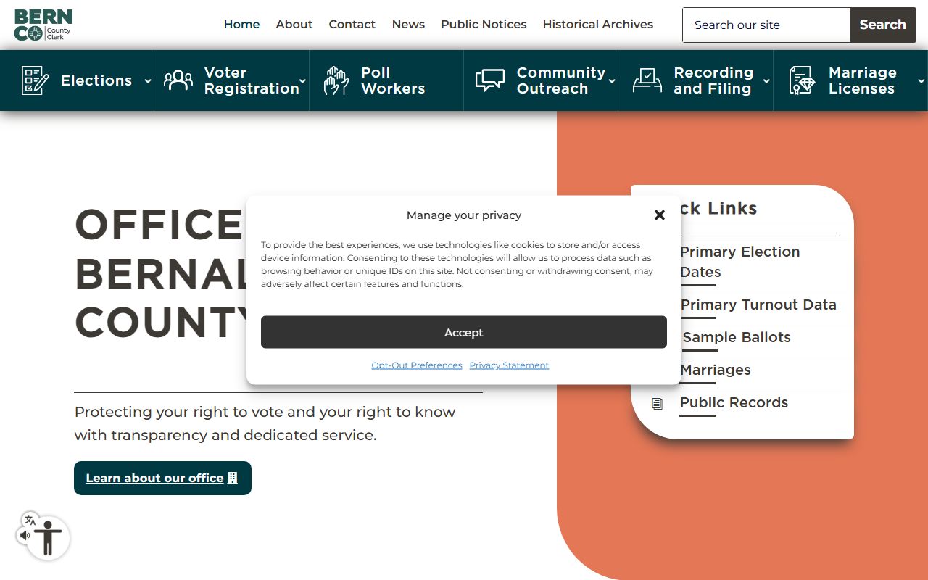Screen dimensions: 928x580
Task: Open the Contact page
Action: tap(352, 25)
